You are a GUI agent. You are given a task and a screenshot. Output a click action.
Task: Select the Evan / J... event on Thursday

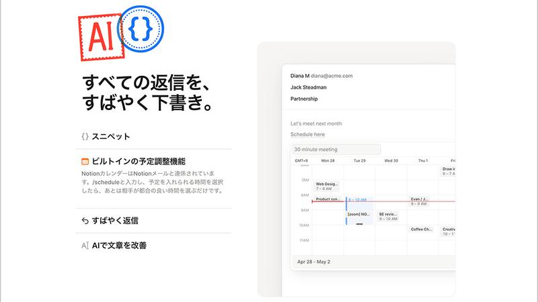click(x=419, y=201)
